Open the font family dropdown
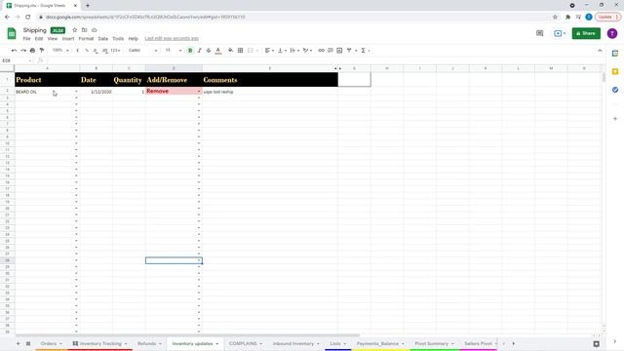 [143, 51]
